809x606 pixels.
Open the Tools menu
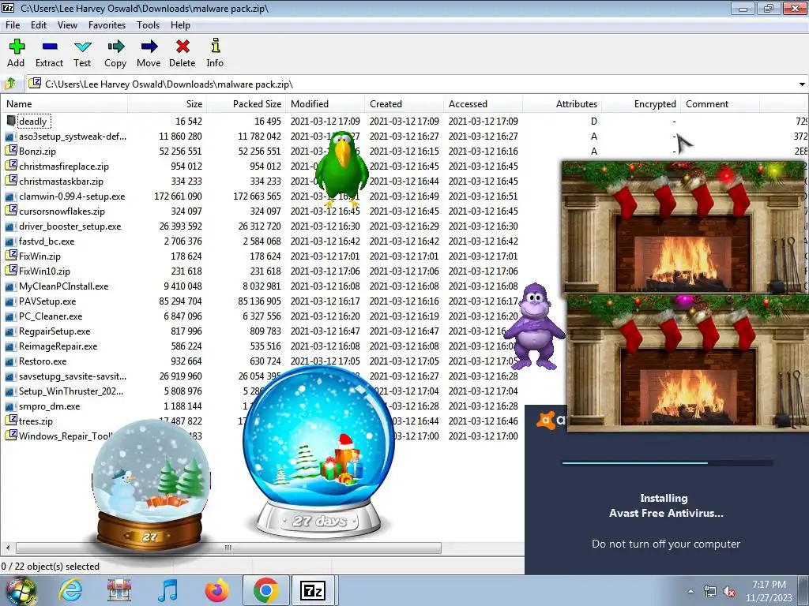click(x=148, y=24)
